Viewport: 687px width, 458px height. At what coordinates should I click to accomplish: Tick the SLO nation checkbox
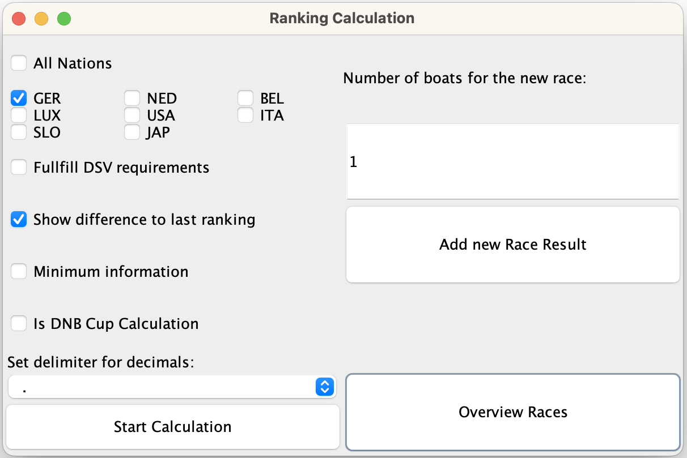point(19,132)
